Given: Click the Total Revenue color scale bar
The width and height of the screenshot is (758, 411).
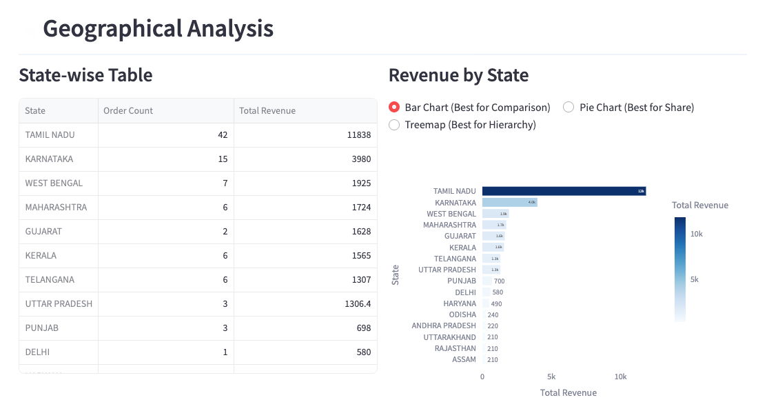Looking at the screenshot, I should (x=680, y=269).
